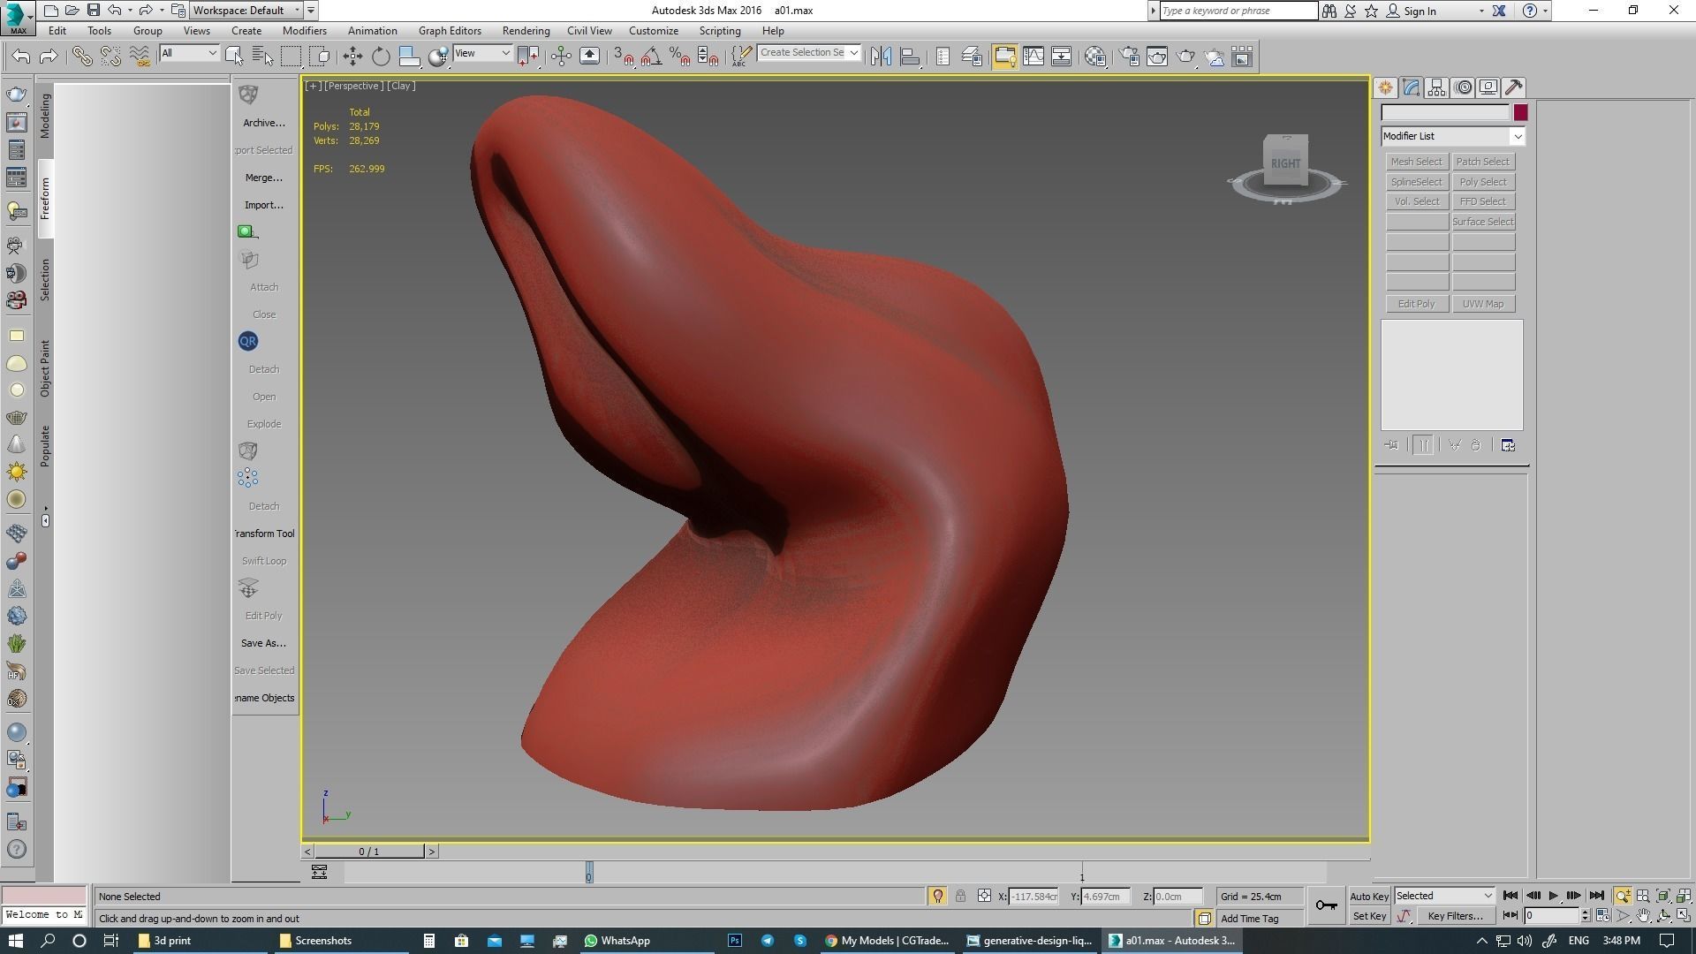Viewport: 1696px width, 954px height.
Task: Click the Unlink Selection chain icon
Action: [x=110, y=57]
